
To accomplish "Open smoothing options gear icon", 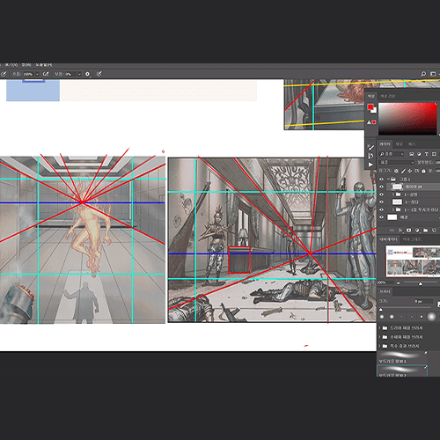I will click(x=87, y=74).
